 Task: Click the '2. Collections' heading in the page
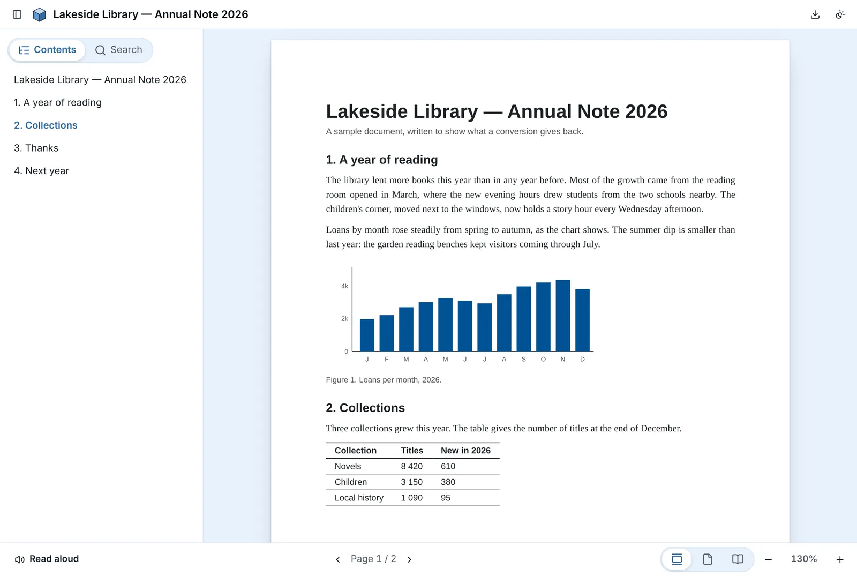pos(365,408)
